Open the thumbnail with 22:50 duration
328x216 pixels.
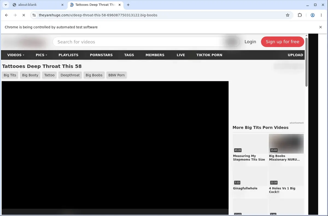point(286,176)
